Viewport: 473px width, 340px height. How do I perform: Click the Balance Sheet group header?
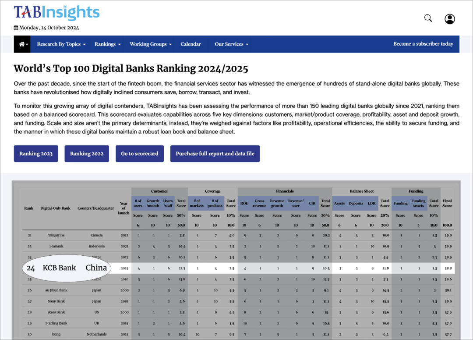(362, 191)
